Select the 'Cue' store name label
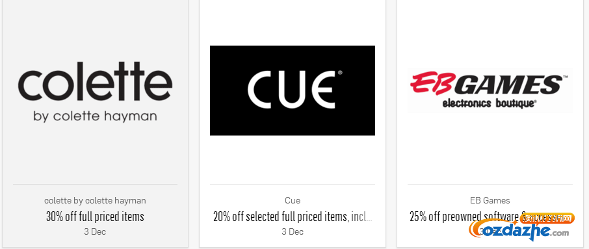The height and width of the screenshot is (249, 589). click(x=293, y=200)
